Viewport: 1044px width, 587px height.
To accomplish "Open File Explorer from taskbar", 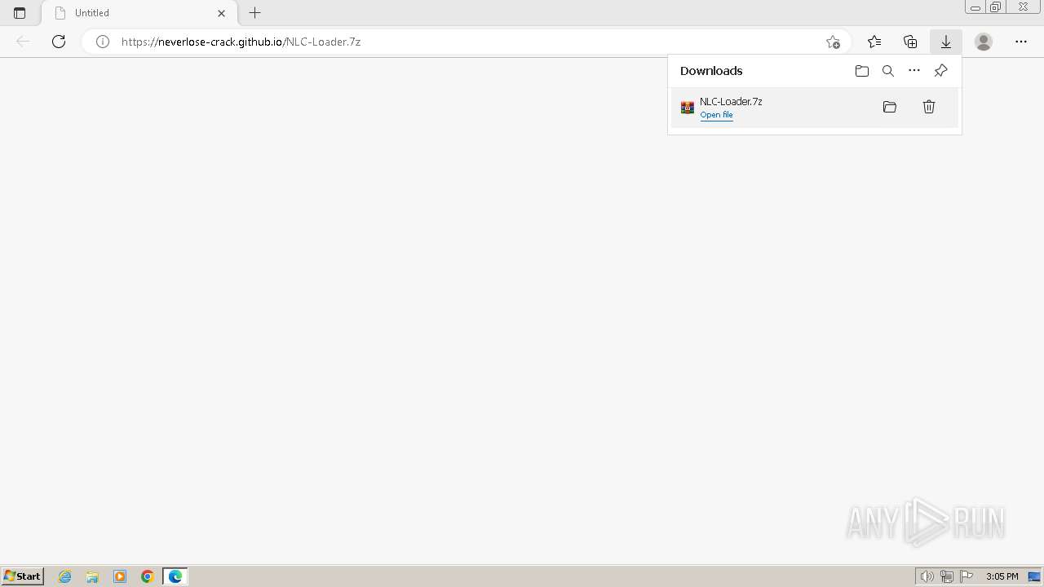I will 92,576.
